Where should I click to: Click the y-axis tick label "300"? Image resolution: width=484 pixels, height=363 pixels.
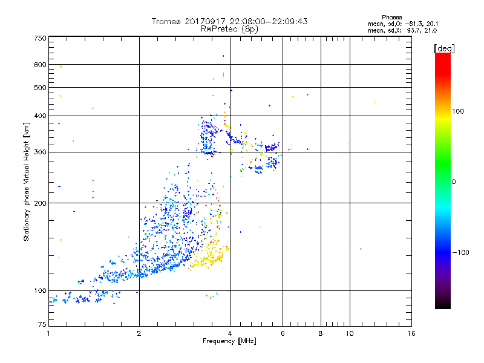(40, 152)
